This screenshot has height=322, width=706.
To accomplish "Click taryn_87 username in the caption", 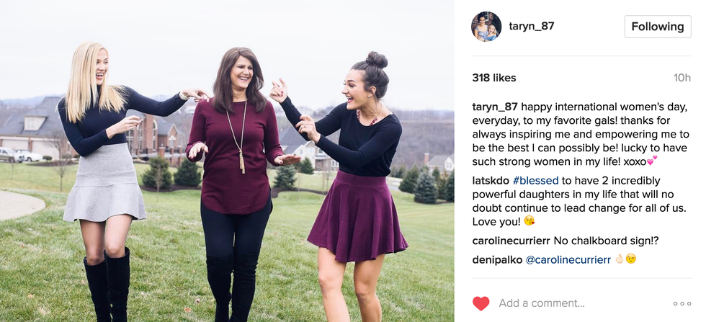I will (x=495, y=107).
